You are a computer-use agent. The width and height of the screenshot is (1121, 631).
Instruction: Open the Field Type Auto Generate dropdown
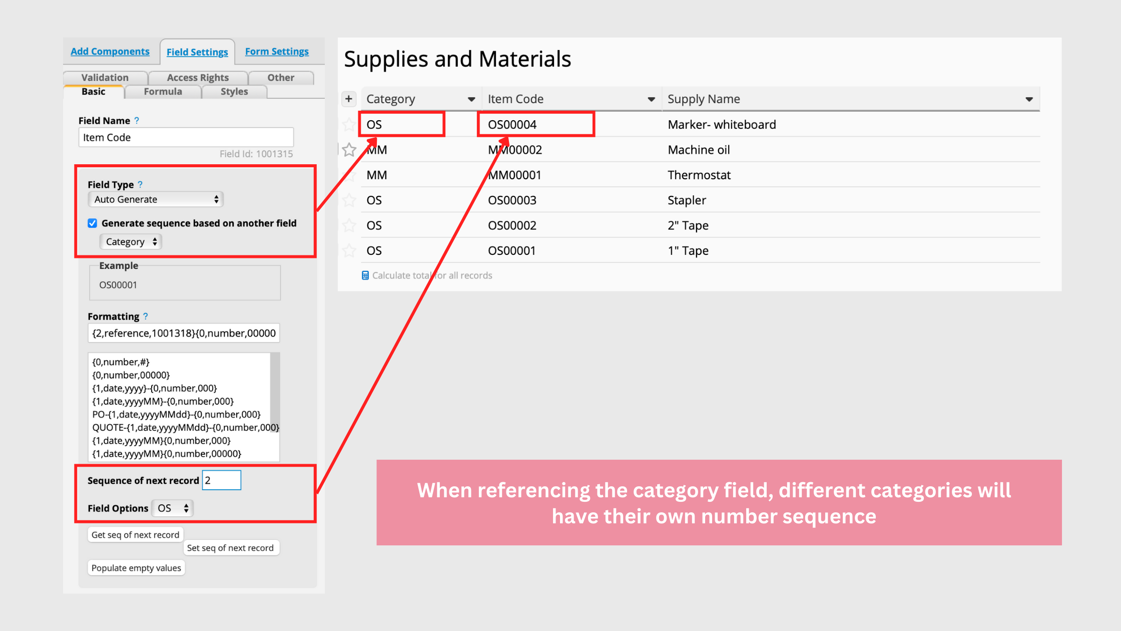156,199
